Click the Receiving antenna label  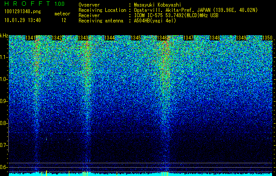coord(101,21)
